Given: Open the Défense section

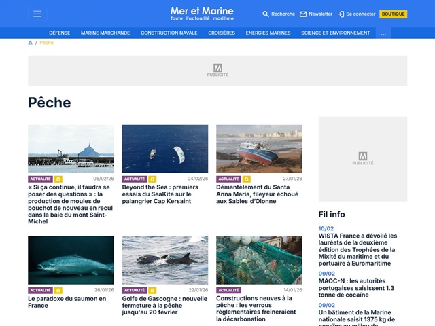Looking at the screenshot, I should click(60, 33).
